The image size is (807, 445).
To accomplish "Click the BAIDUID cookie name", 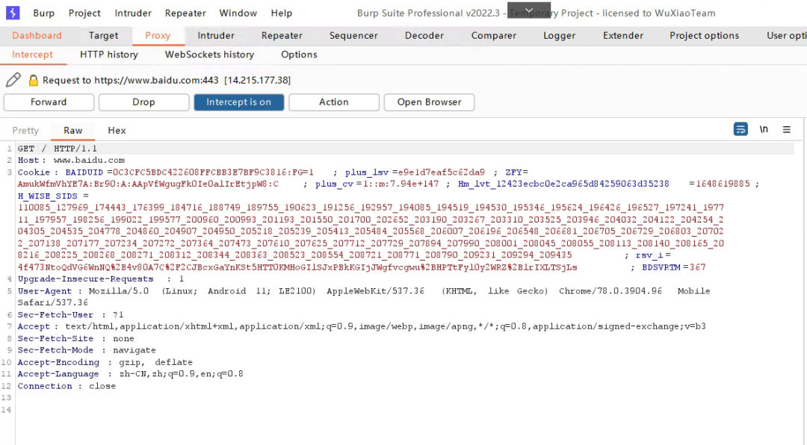I will (x=84, y=172).
